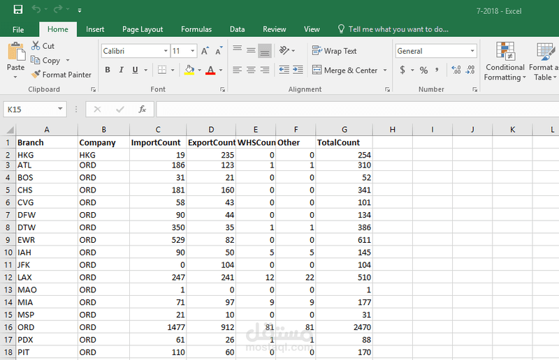Select column G header
Image resolution: width=559 pixels, height=360 pixels.
[344, 130]
